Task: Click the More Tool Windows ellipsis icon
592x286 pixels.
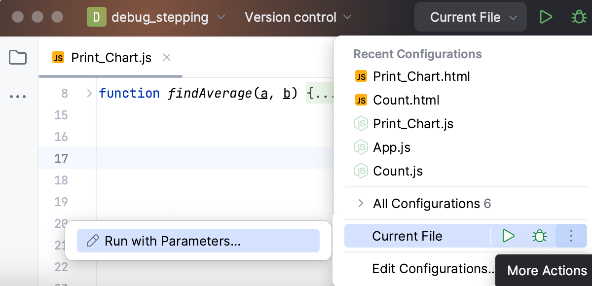Action: click(18, 96)
